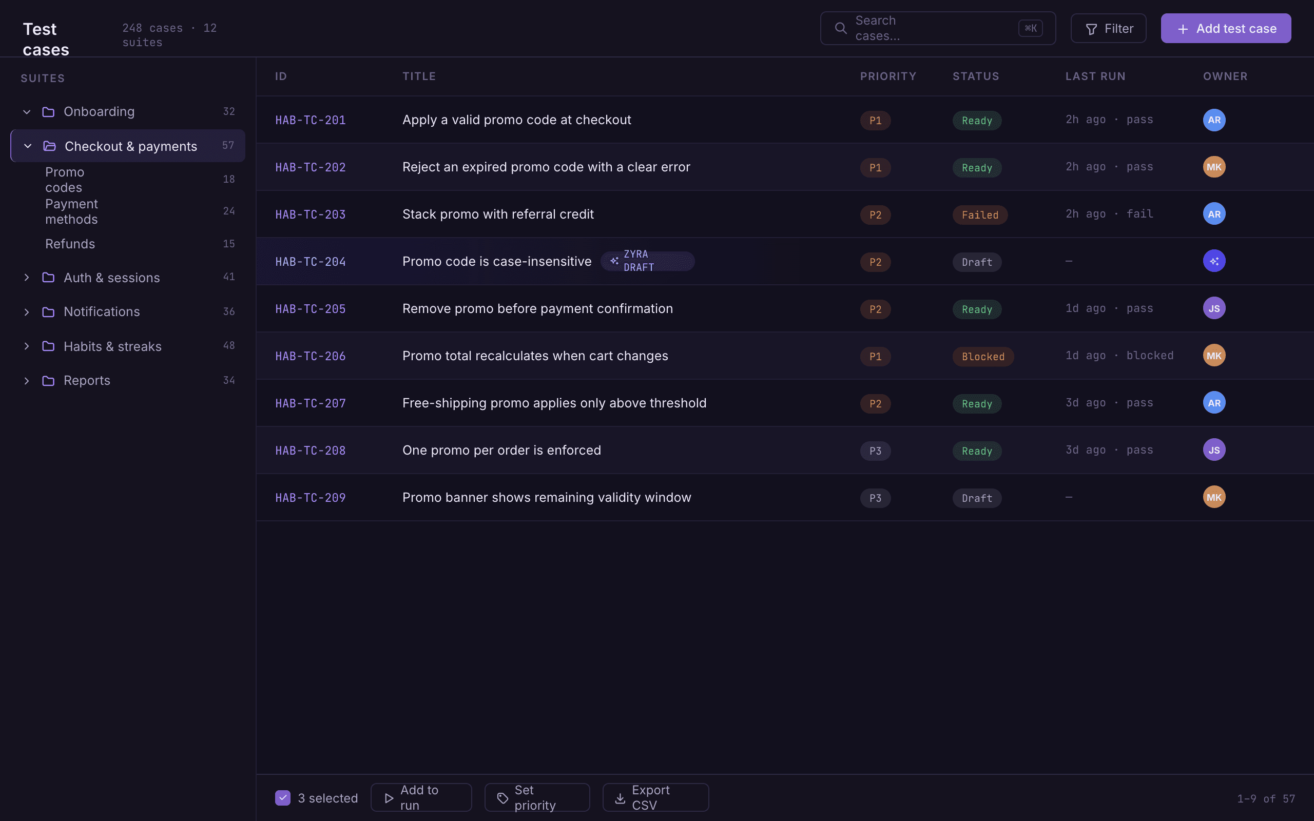
Task: Open the Filter button
Action: (x=1108, y=28)
